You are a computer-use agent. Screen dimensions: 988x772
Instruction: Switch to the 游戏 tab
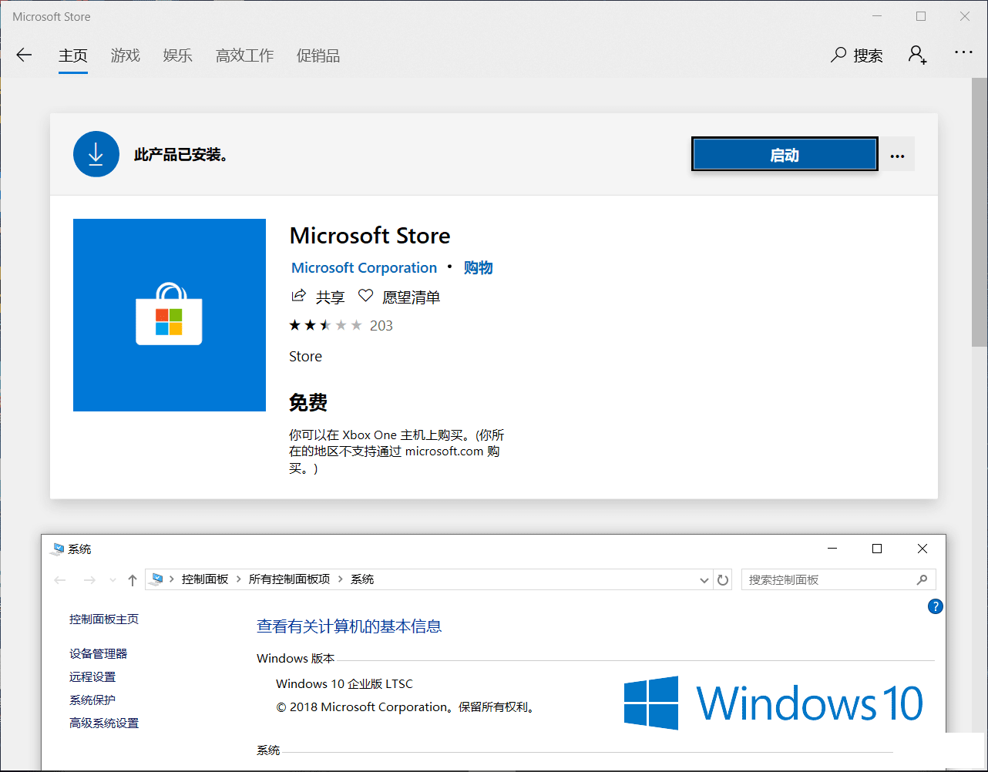tap(126, 55)
